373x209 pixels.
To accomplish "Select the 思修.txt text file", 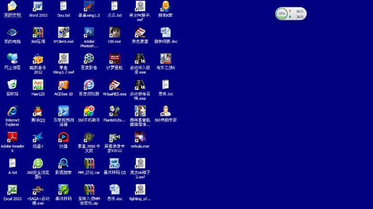I will 165,85.
